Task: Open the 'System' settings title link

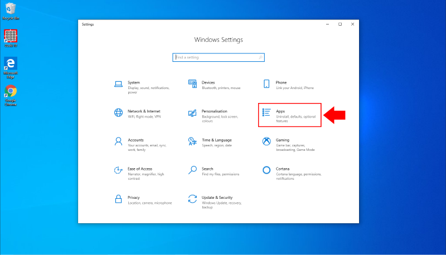Action: coord(134,82)
